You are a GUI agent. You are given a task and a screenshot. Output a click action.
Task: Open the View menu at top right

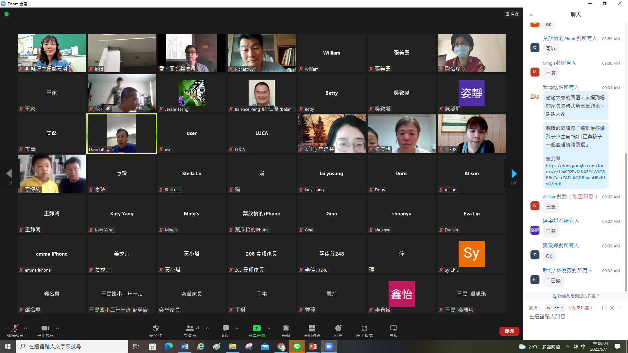coord(512,14)
